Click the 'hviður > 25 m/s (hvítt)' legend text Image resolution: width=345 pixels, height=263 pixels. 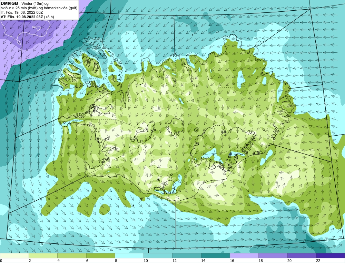18,8
